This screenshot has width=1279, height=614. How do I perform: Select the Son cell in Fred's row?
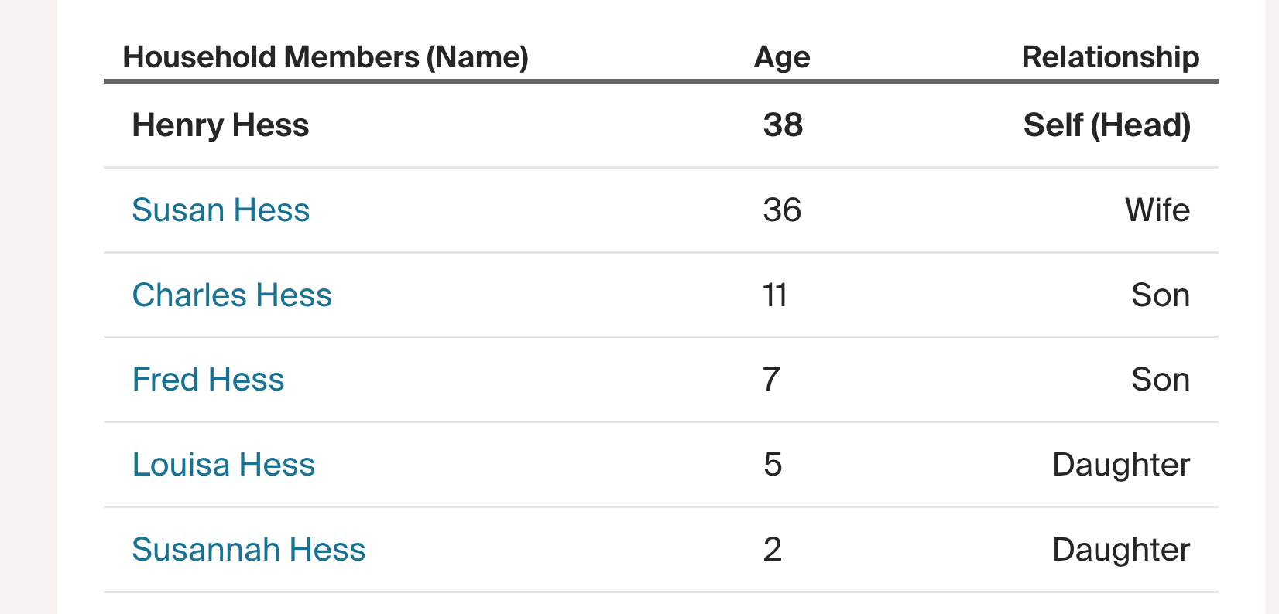tap(1160, 380)
